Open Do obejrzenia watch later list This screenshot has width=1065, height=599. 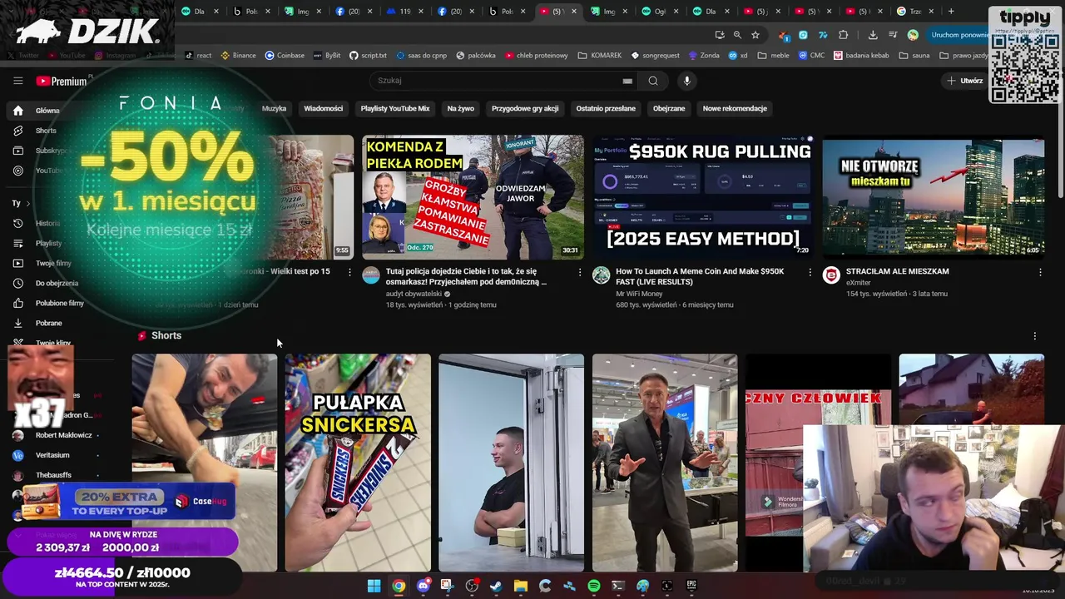[57, 283]
